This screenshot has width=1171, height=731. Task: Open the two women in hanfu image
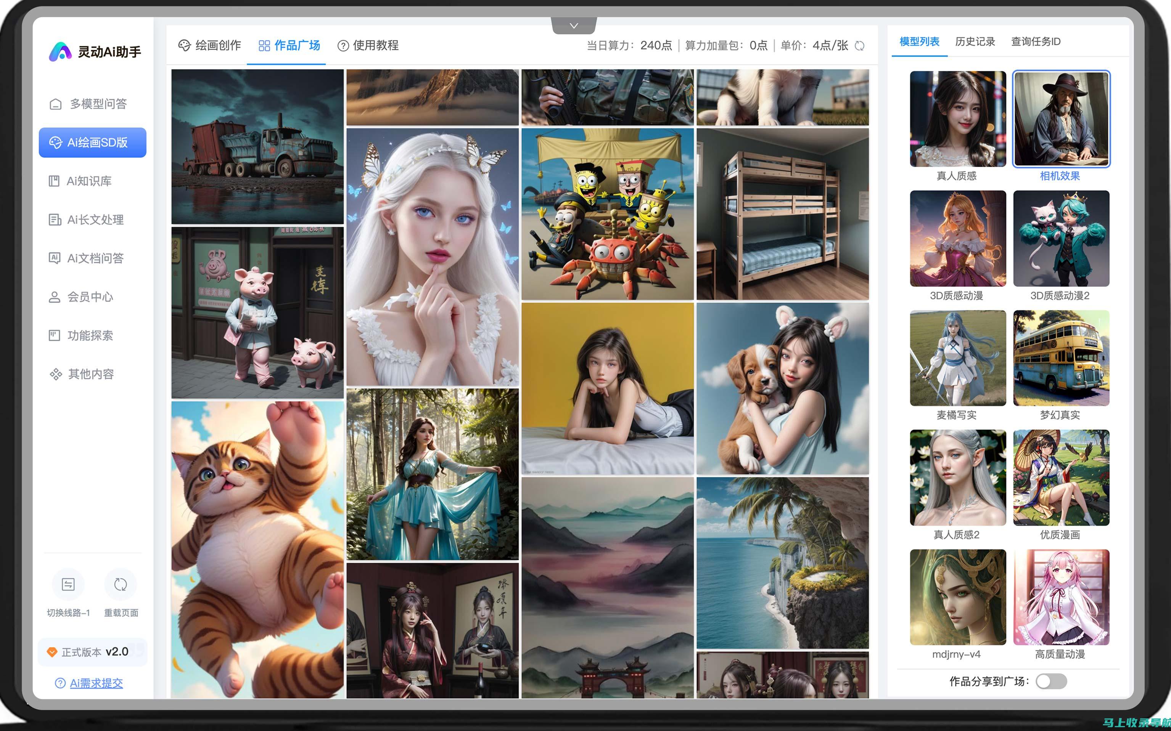coord(433,630)
